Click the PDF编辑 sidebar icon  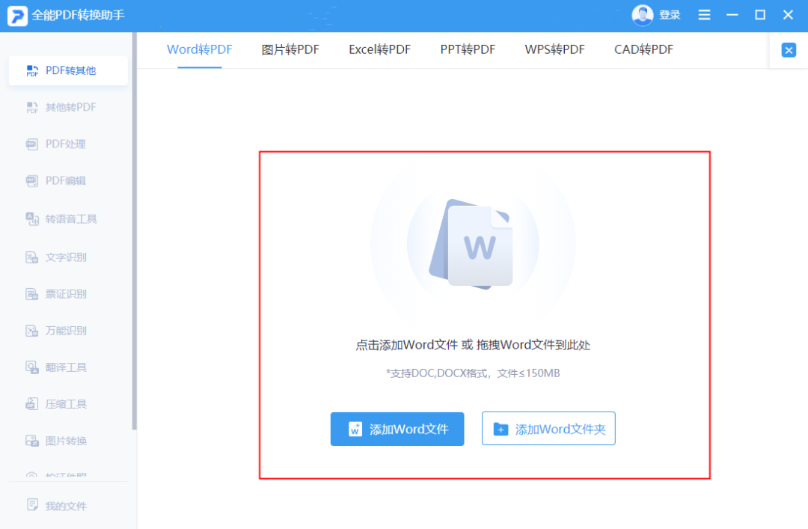(x=32, y=180)
